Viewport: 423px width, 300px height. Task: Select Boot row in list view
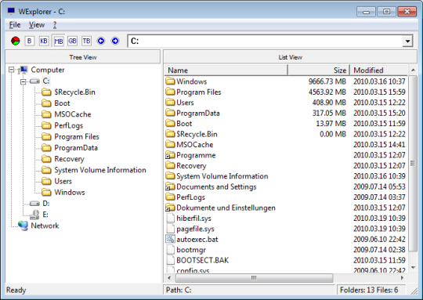286,123
